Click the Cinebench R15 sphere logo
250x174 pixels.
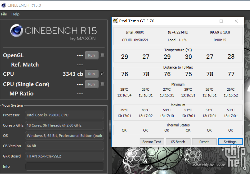tap(17, 31)
